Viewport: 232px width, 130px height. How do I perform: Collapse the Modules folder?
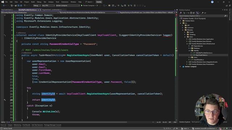[x=183, y=30]
